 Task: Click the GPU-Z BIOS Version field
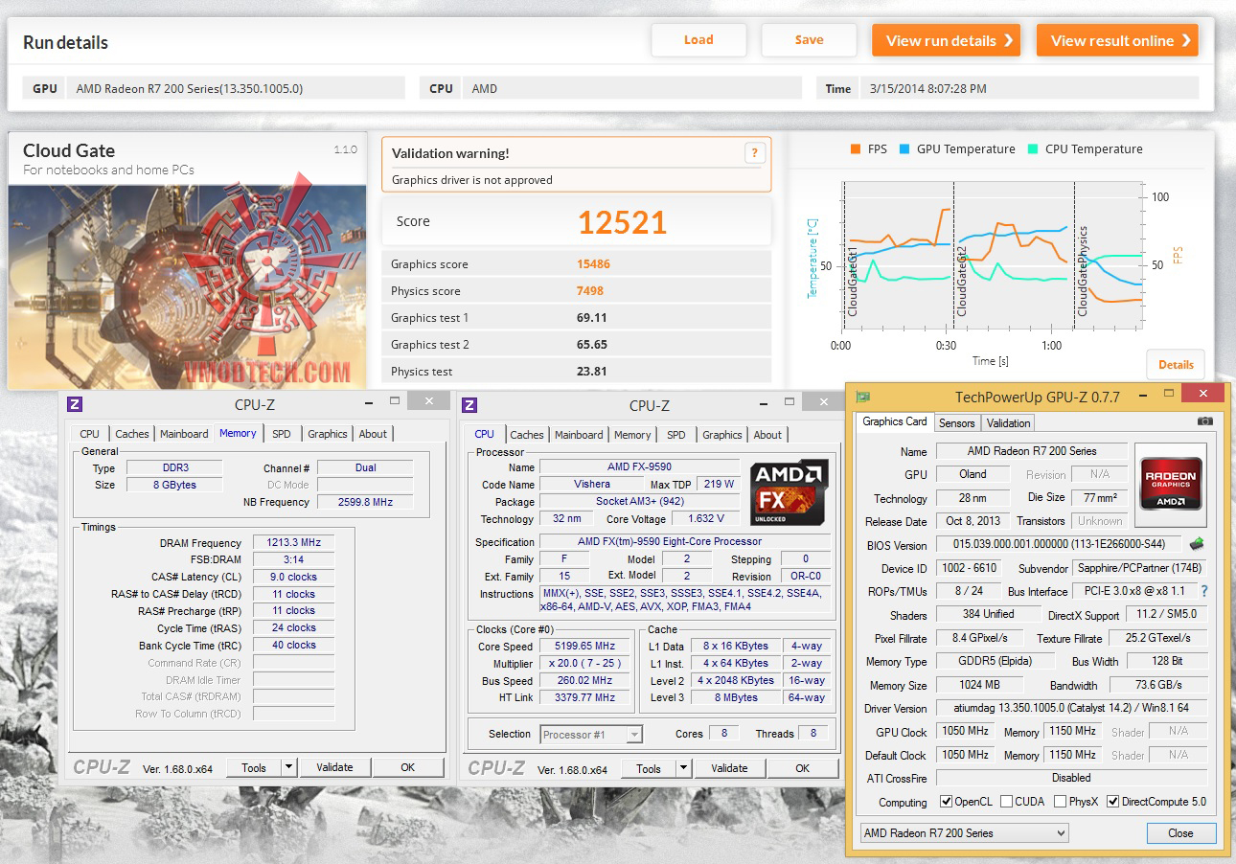click(x=1059, y=545)
